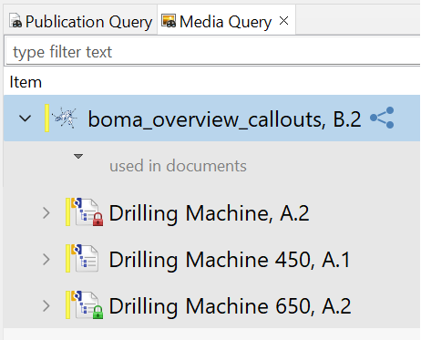Viewport: 421px width, 340px height.
Task: Click the used in documents label
Action: 178,166
